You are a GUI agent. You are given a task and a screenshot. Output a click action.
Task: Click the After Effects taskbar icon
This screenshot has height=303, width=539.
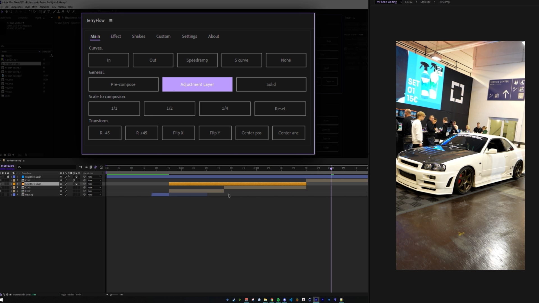[x=316, y=300]
